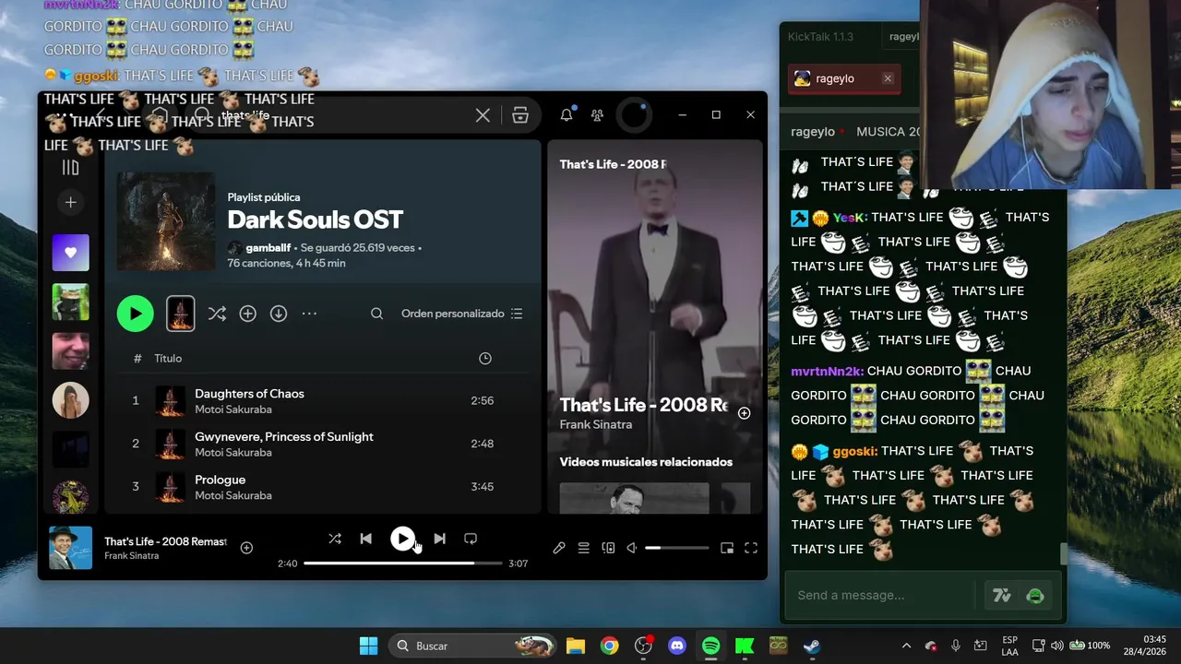Open Spotify notifications bell
Viewport: 1181px width, 664px height.
click(x=567, y=115)
